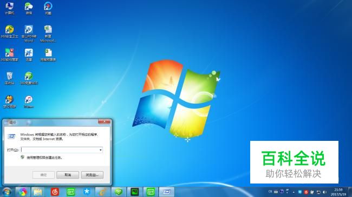Open the WeChat (微信) desktop shortcut

click(x=29, y=9)
